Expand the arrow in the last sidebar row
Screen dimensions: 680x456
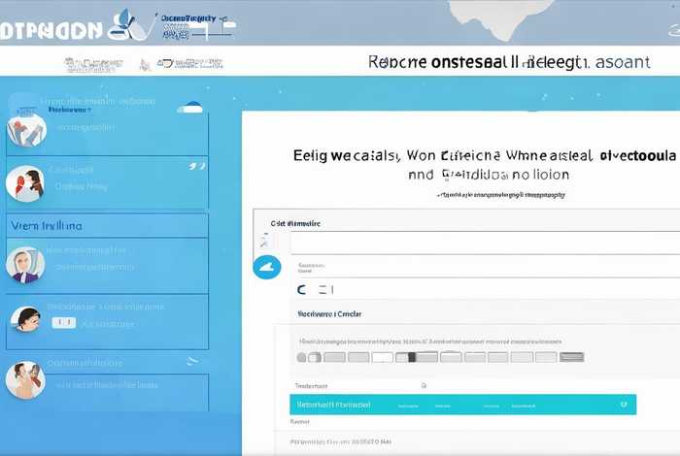(192, 360)
